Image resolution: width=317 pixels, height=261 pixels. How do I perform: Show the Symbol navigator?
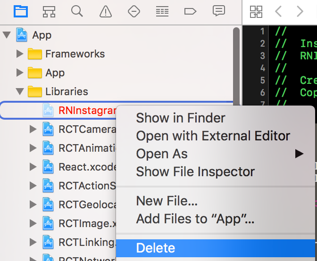tap(49, 11)
